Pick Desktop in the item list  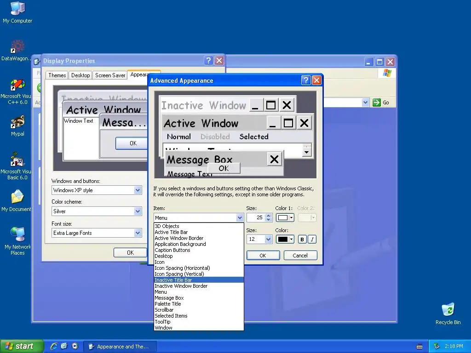tap(199, 256)
